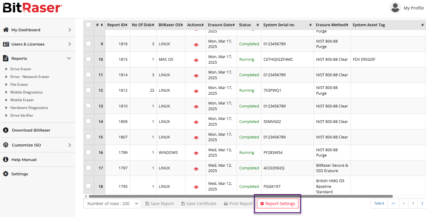426x217 pixels.
Task: Open Drive Eraser reports
Action: [x=21, y=69]
